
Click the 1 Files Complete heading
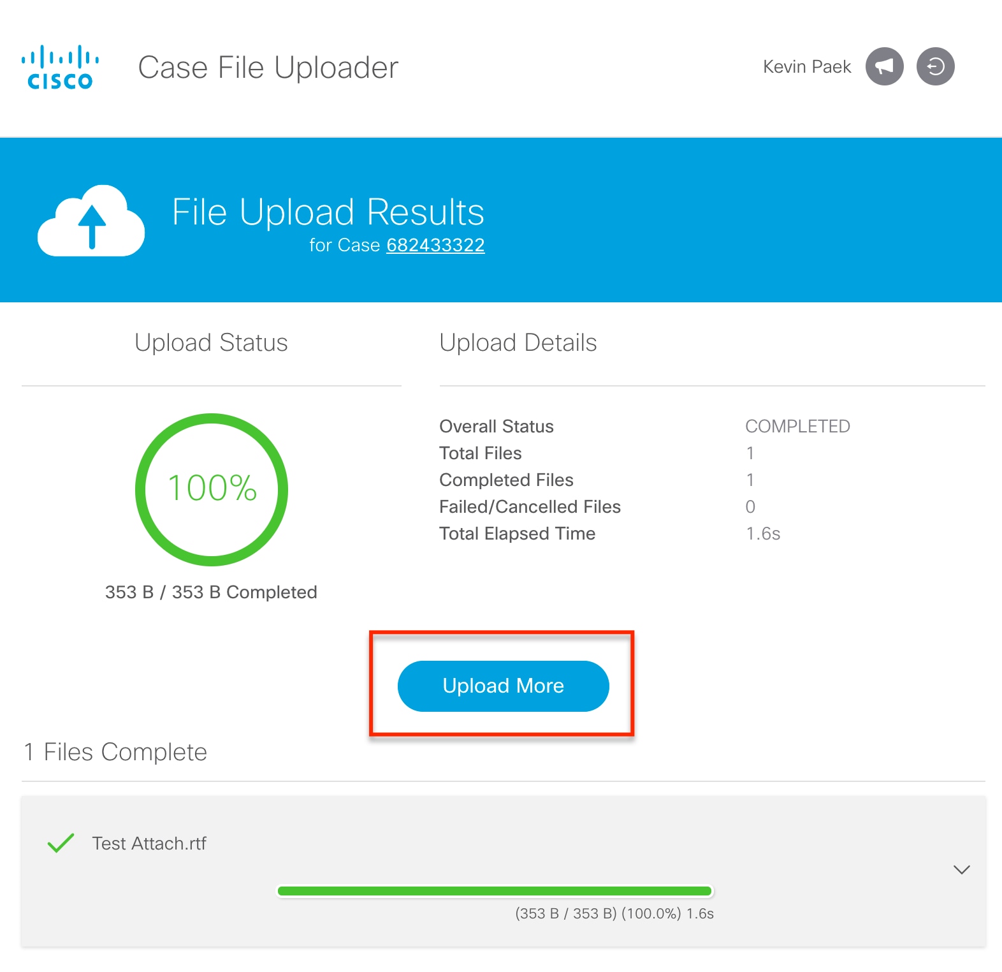click(x=115, y=752)
